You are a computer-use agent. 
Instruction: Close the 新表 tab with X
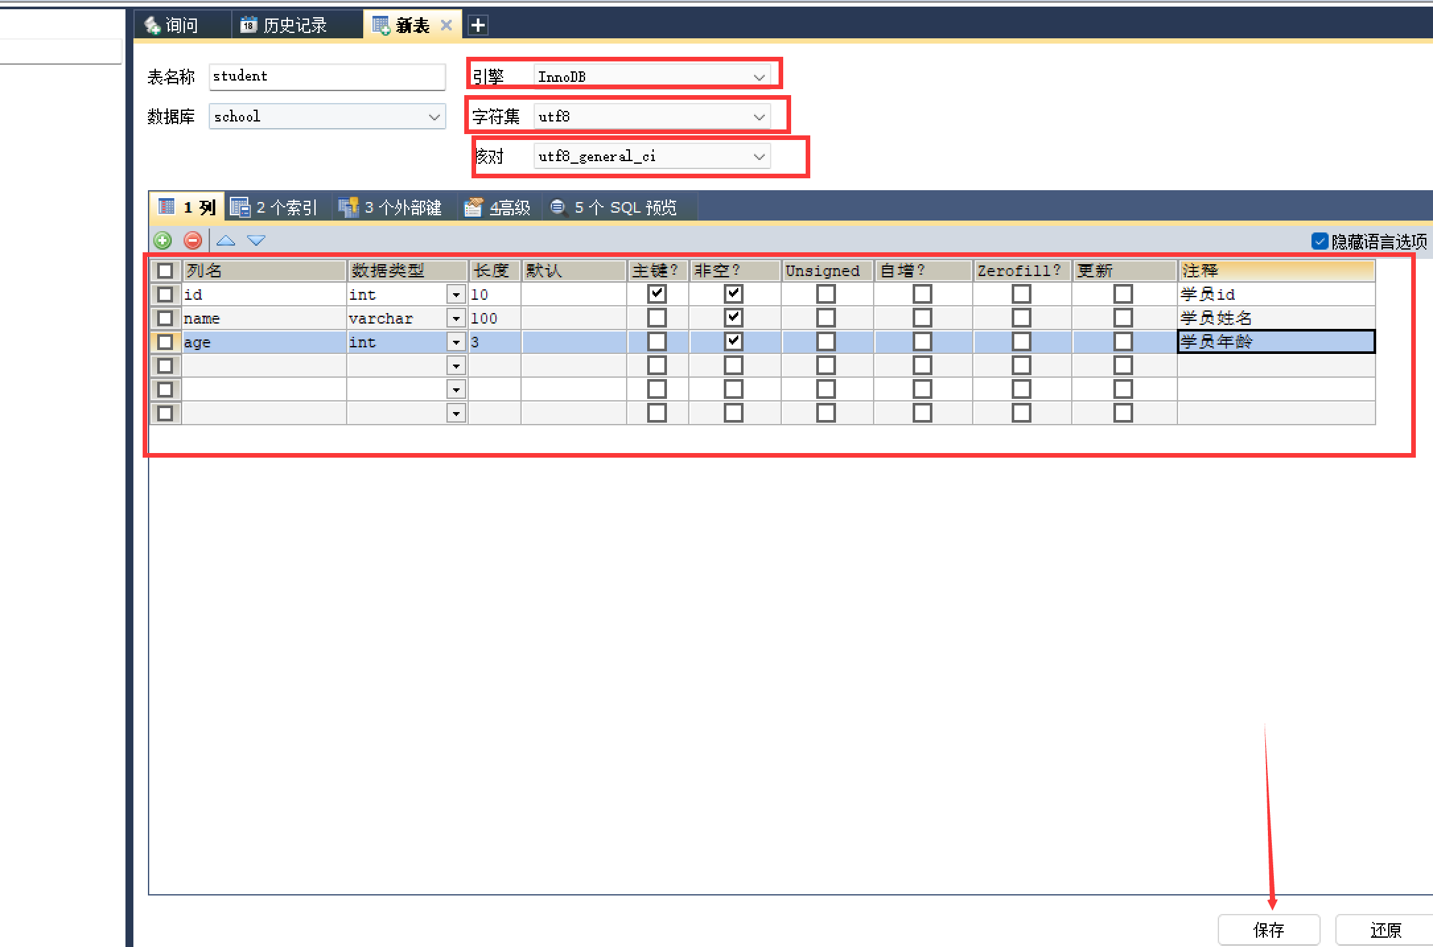446,25
